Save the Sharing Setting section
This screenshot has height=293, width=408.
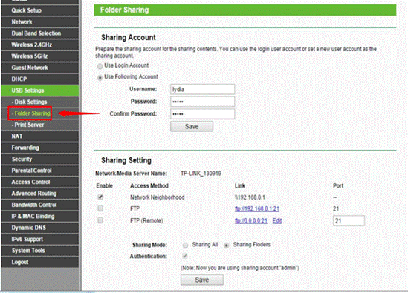pyautogui.click(x=202, y=280)
